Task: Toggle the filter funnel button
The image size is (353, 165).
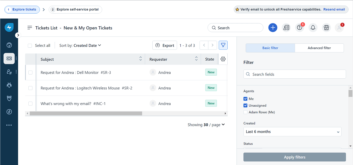Action: (223, 45)
